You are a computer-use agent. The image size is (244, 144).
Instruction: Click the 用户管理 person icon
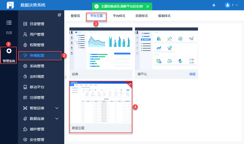(25, 34)
